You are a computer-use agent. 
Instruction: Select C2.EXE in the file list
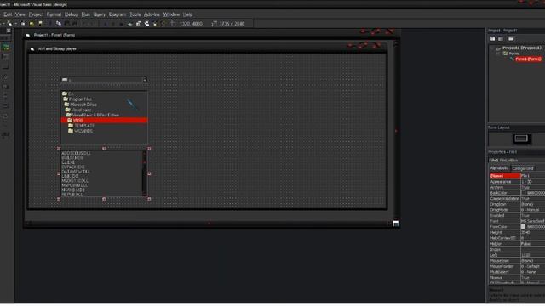click(x=68, y=162)
